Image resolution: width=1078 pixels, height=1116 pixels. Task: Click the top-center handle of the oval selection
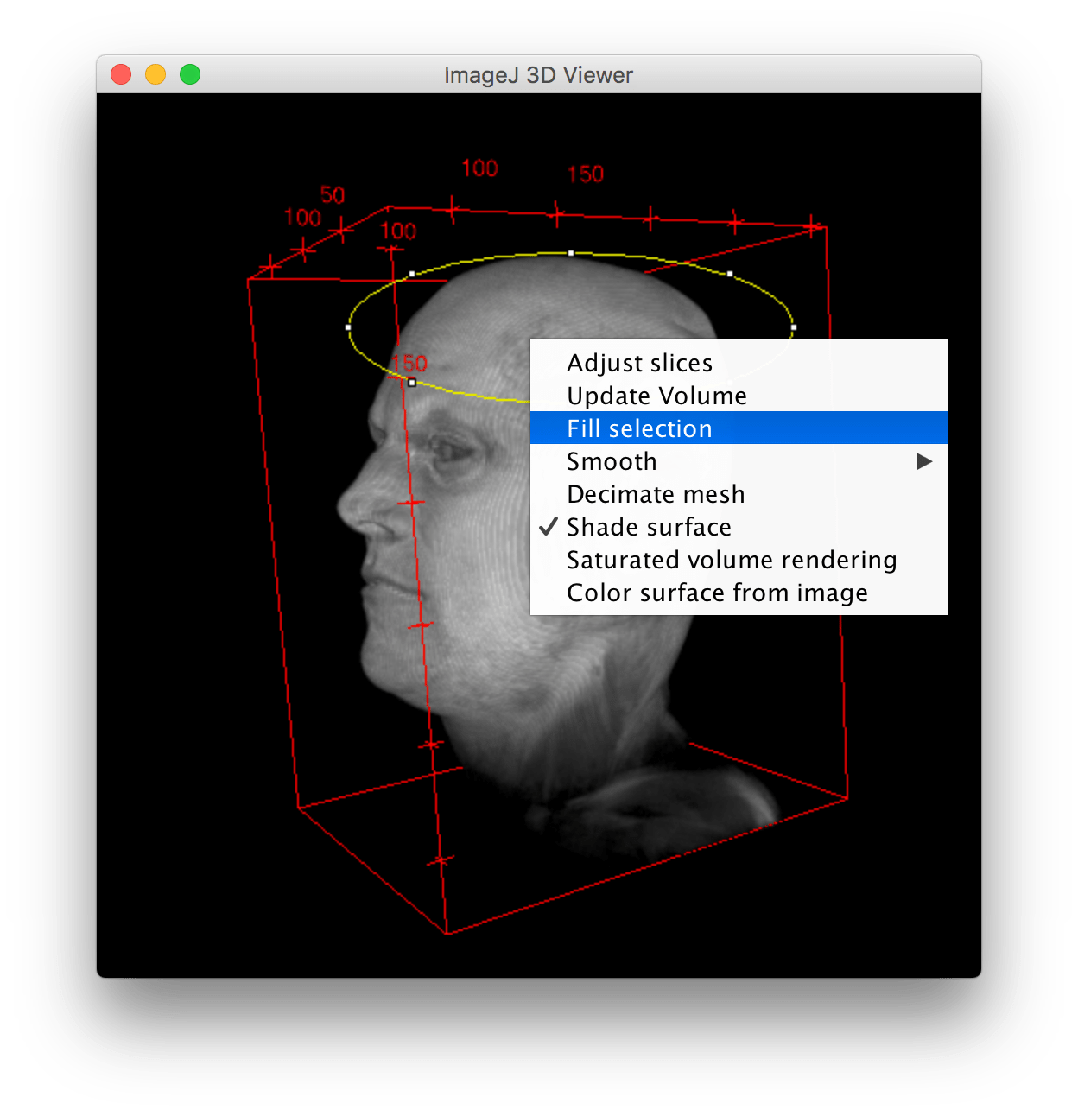571,253
